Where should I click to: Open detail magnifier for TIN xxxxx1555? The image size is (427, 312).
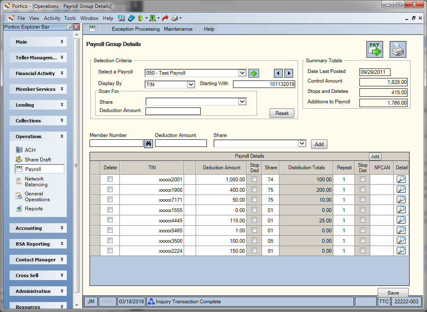(x=401, y=210)
